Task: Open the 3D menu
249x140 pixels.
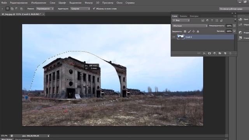Action: (98, 3)
